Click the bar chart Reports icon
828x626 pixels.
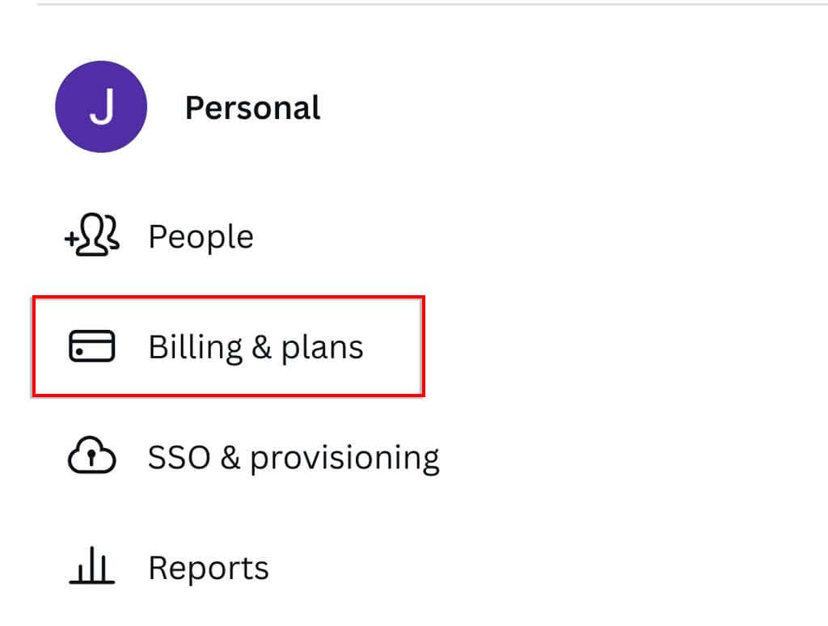91,568
